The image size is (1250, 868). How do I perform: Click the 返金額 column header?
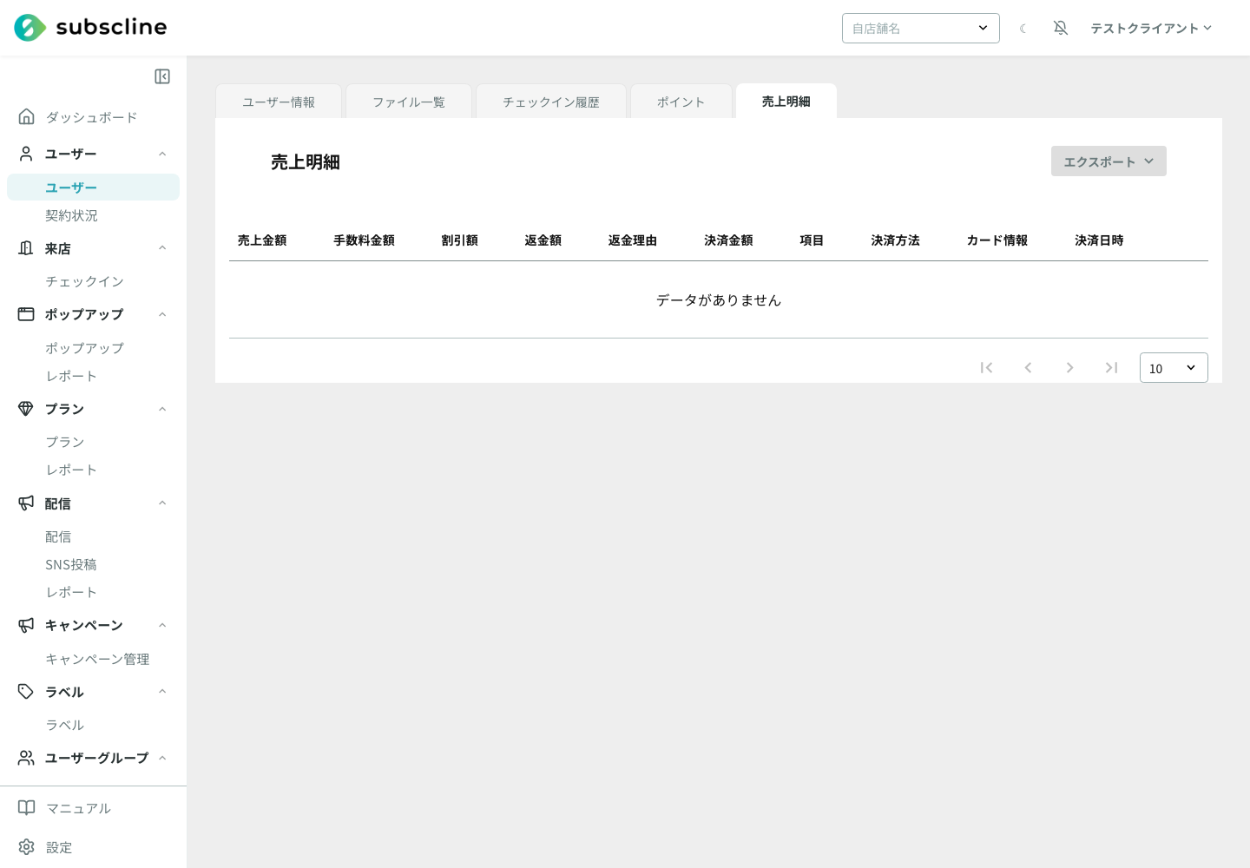(x=543, y=240)
